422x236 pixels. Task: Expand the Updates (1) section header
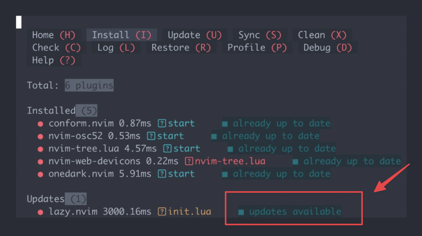57,199
